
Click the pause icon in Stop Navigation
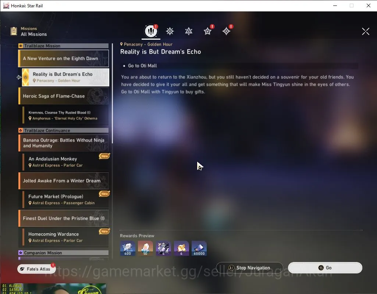click(231, 268)
